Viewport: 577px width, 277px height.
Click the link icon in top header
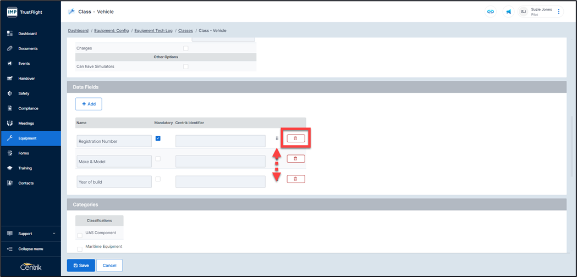[491, 12]
